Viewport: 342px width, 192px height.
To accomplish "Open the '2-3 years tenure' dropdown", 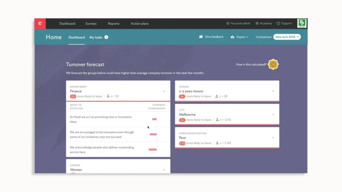I will [273, 90].
